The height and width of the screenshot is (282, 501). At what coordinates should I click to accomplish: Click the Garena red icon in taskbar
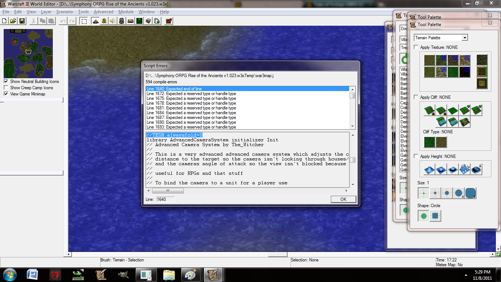point(55,274)
